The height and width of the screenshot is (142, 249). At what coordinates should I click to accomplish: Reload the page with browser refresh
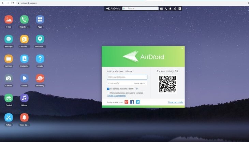tap(12, 3)
